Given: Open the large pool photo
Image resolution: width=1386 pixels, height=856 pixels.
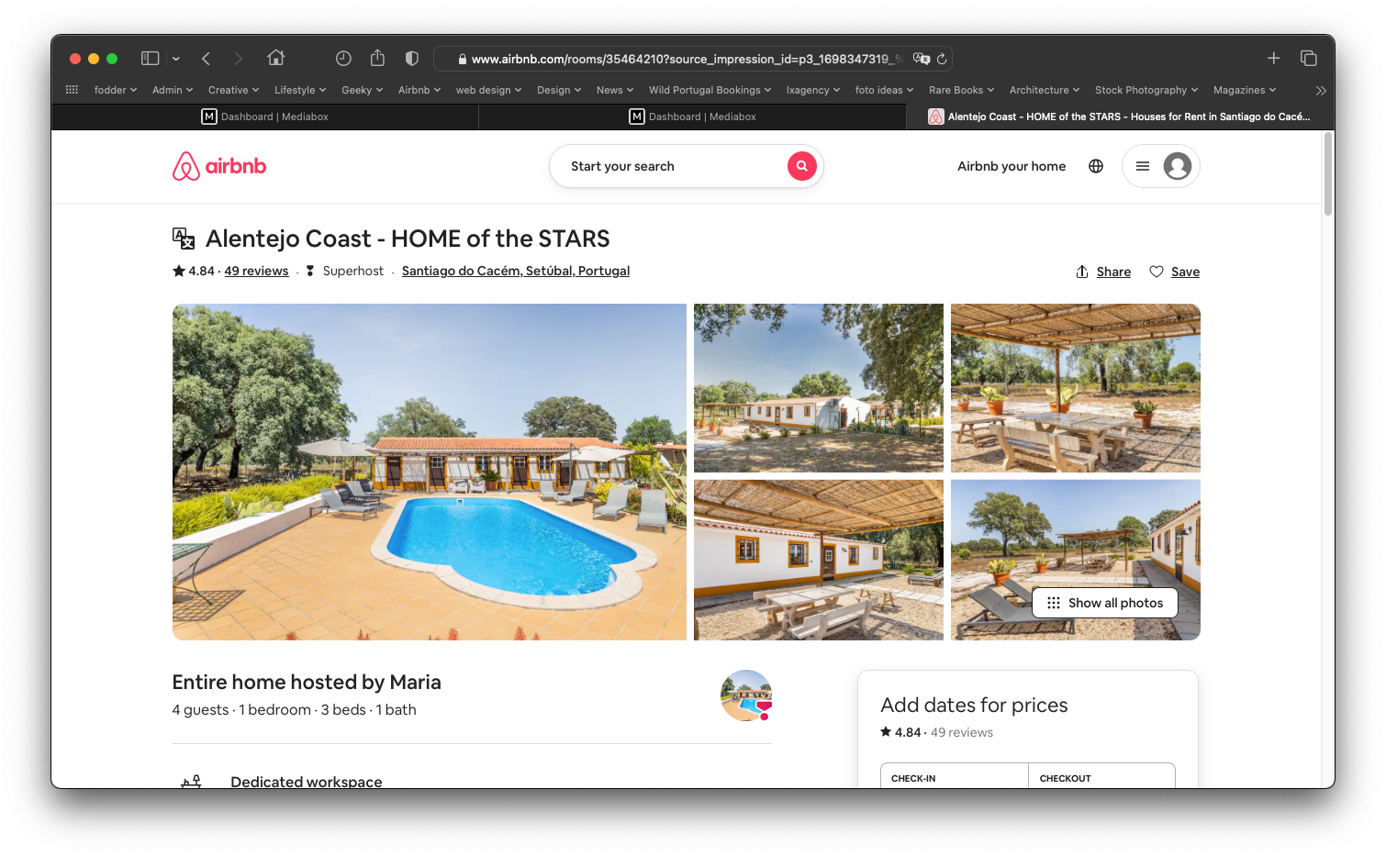Looking at the screenshot, I should coord(429,472).
